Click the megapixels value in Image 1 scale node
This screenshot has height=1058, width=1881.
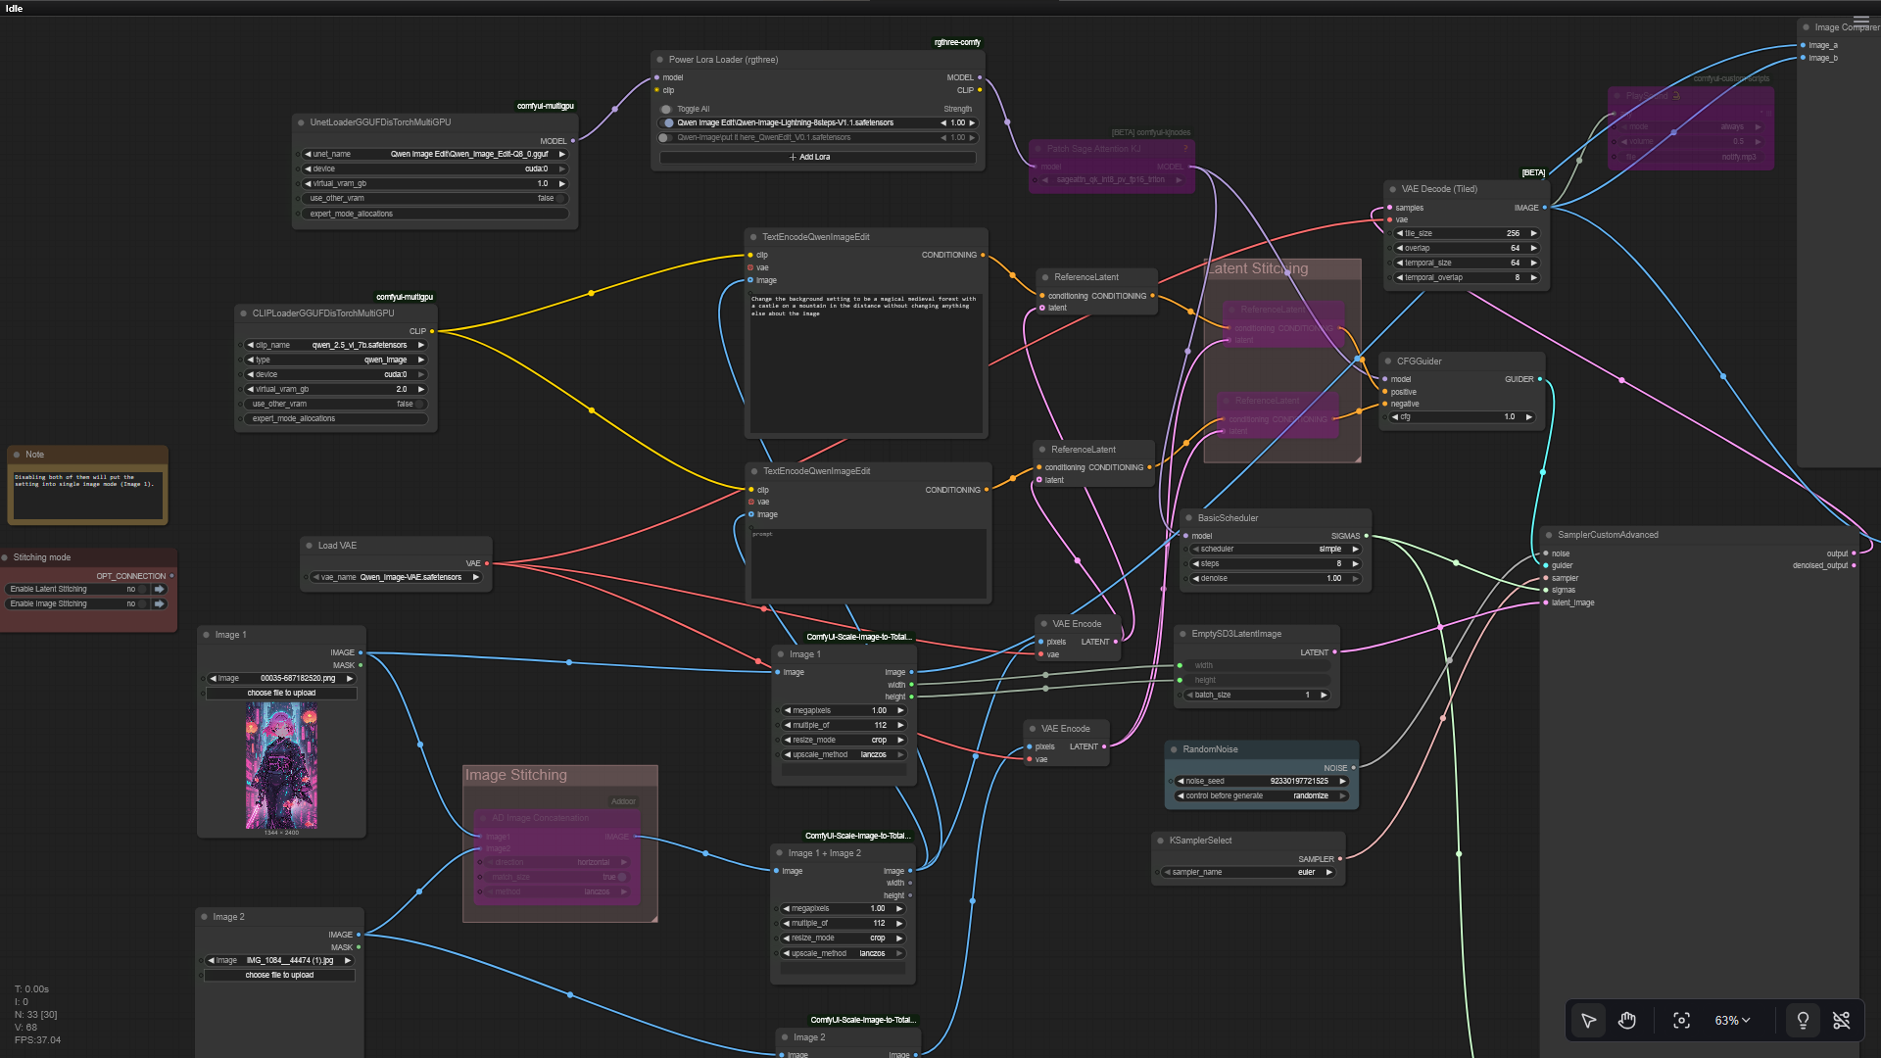844,710
